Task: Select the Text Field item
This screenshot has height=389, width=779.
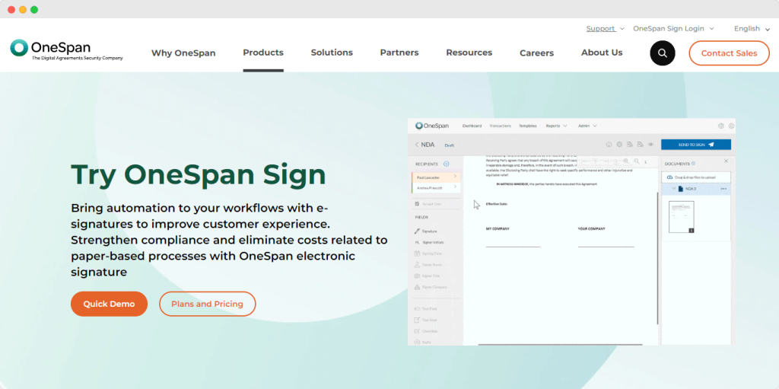Action: click(425, 309)
